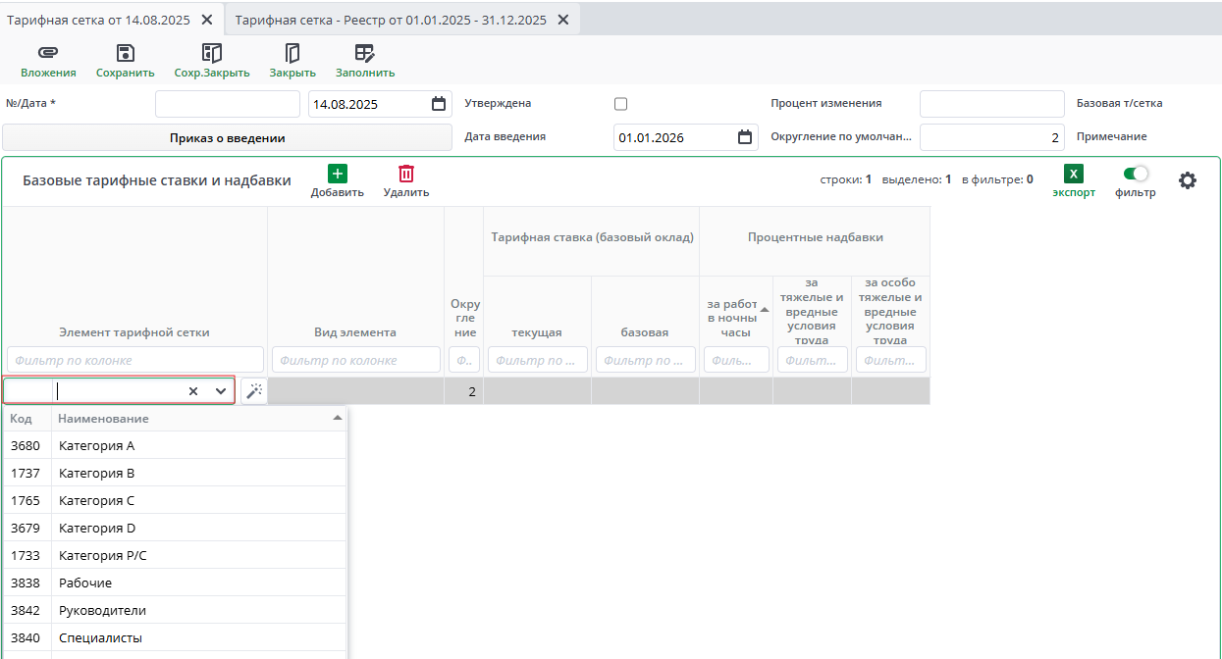Open grid settings gear icon
This screenshot has width=1222, height=659.
click(1188, 180)
